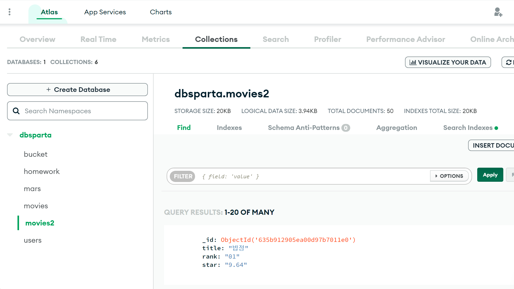Open App Services tab
Image resolution: width=514 pixels, height=289 pixels.
pyautogui.click(x=105, y=12)
